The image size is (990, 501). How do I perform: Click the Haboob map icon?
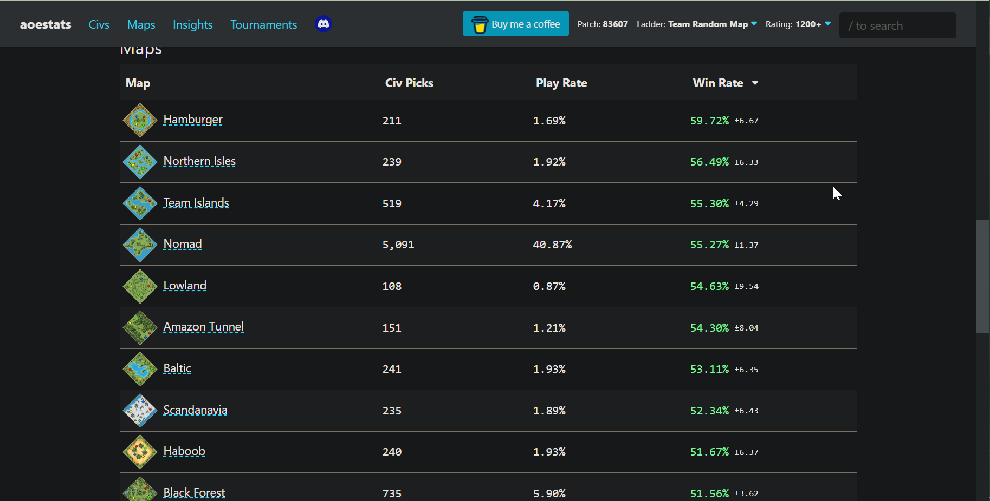(140, 452)
